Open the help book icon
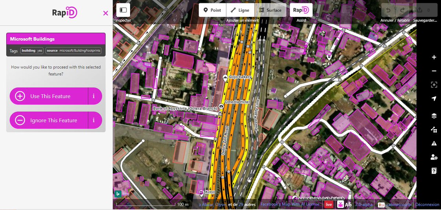 434,171
